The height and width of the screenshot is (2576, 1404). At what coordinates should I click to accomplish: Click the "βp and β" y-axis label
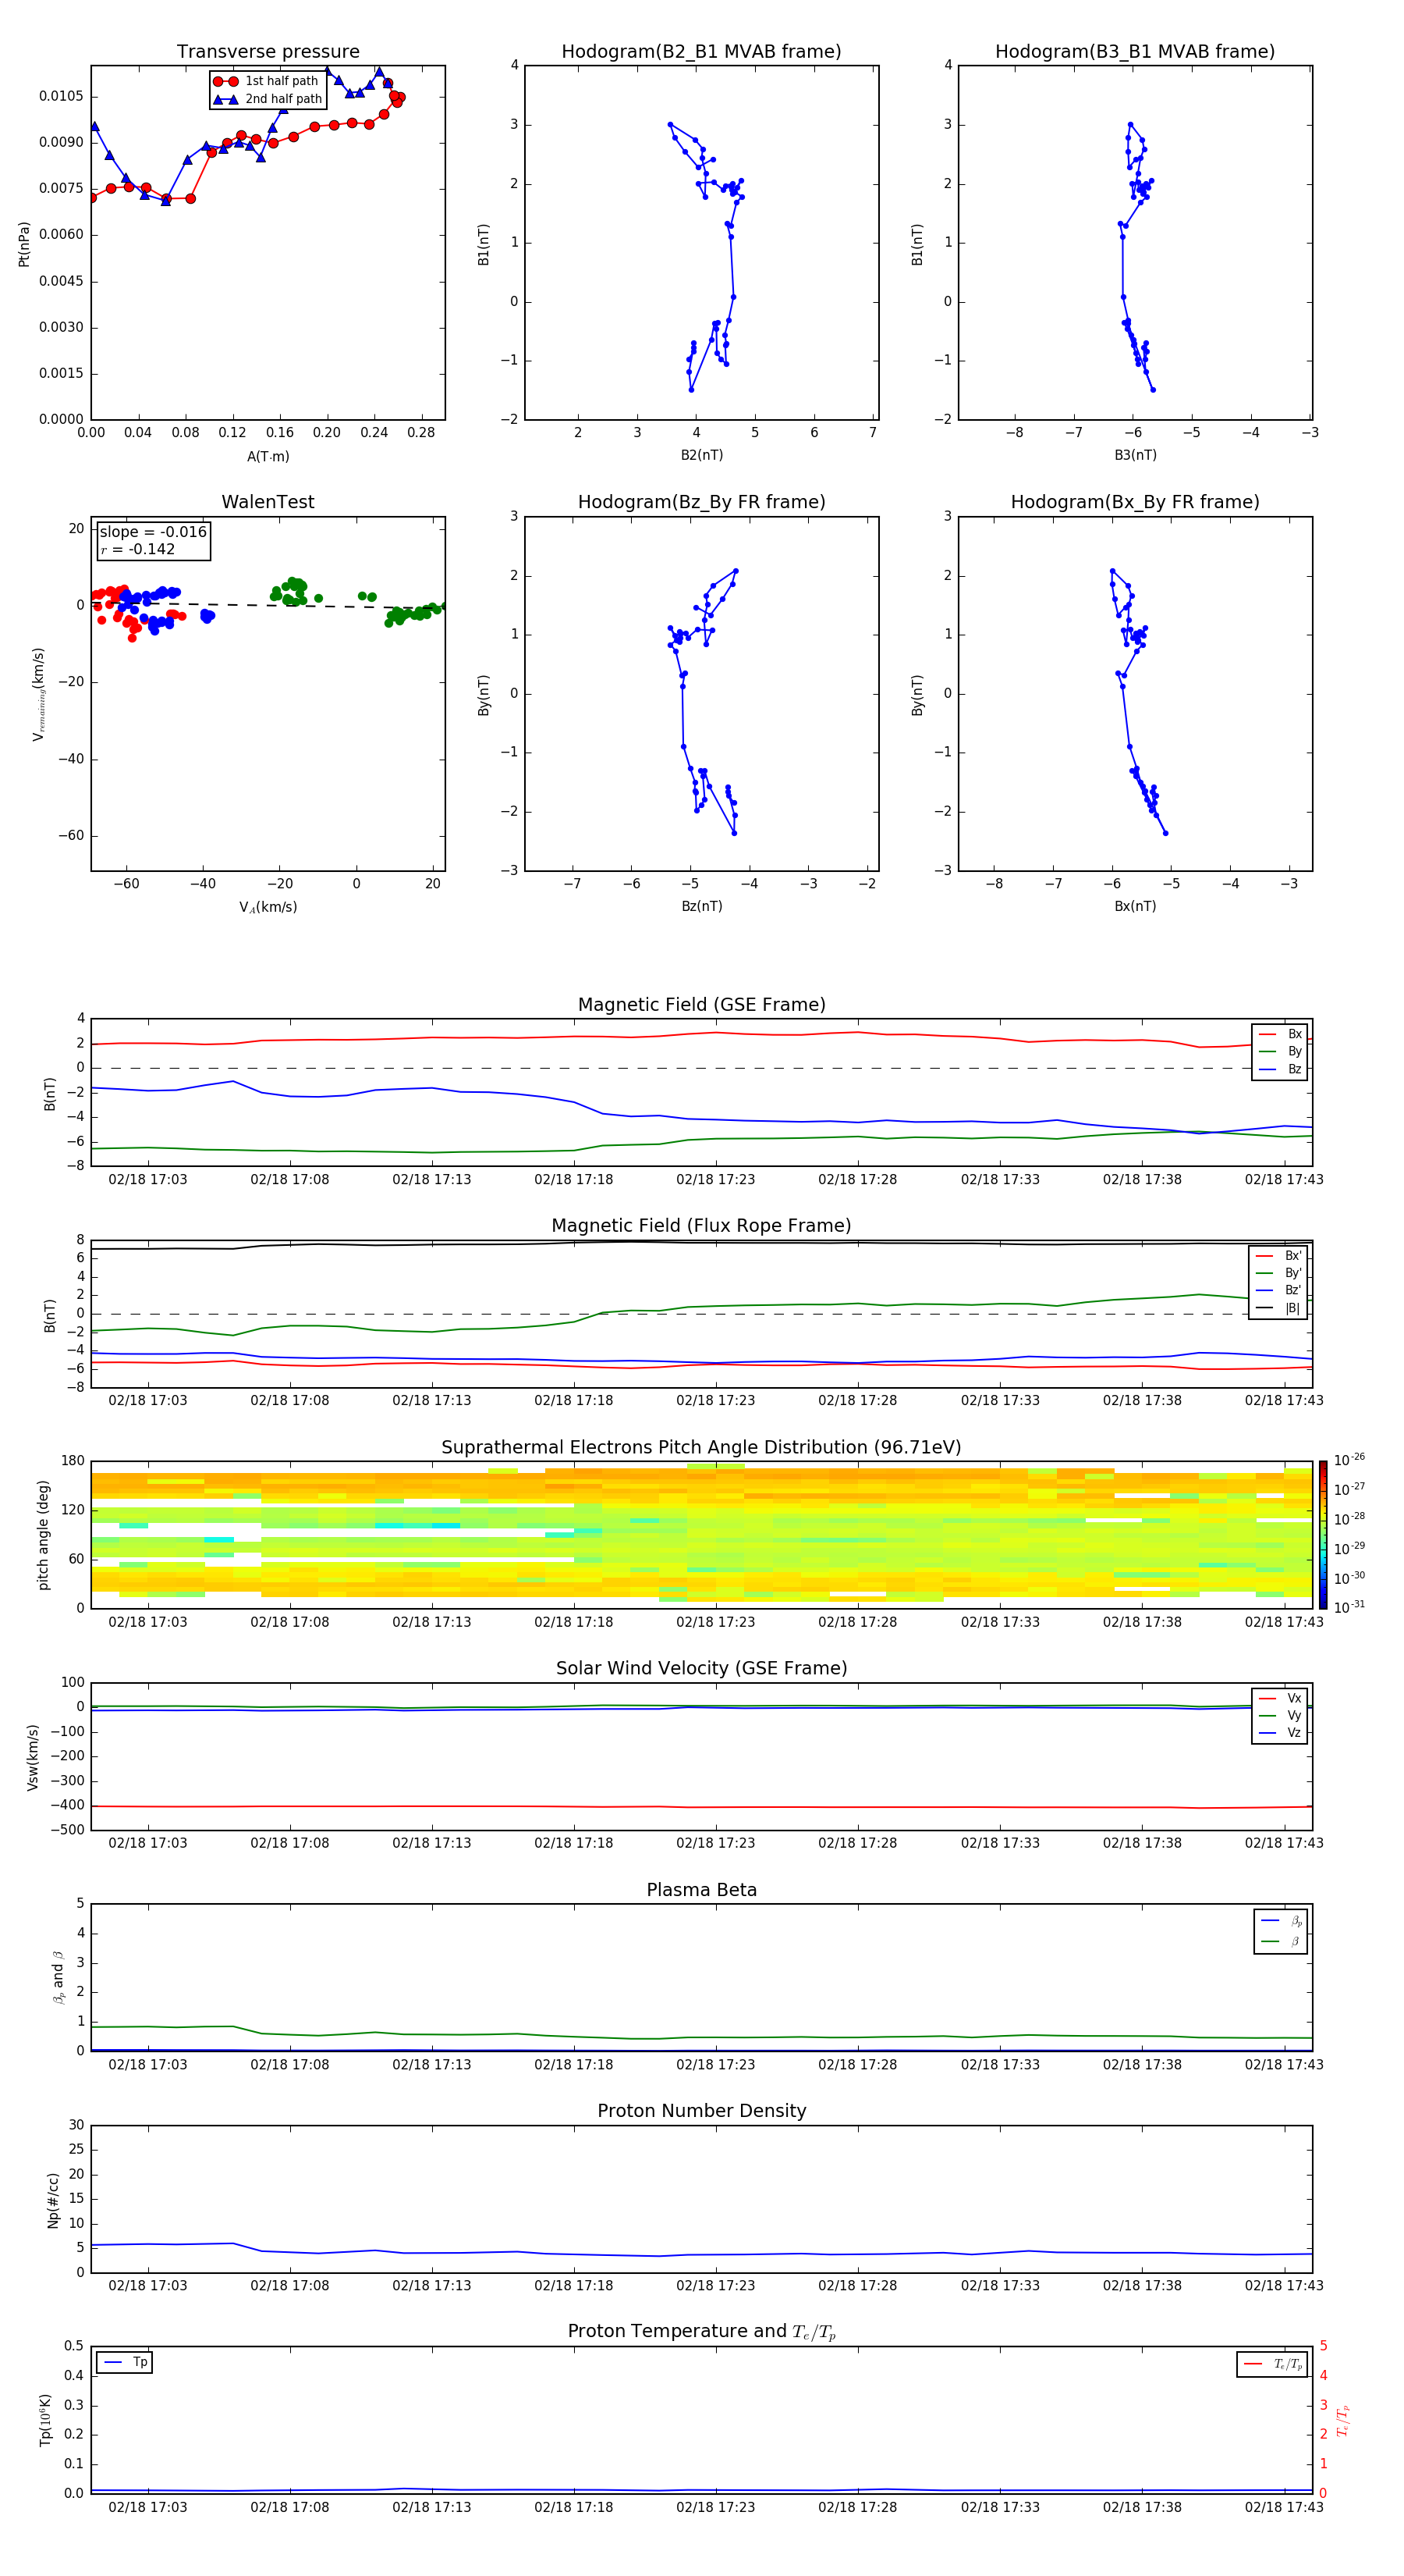tap(58, 1977)
